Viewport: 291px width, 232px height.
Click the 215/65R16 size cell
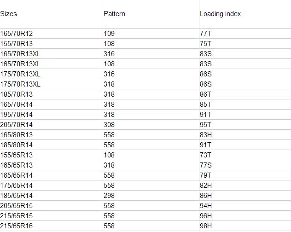pos(17,226)
